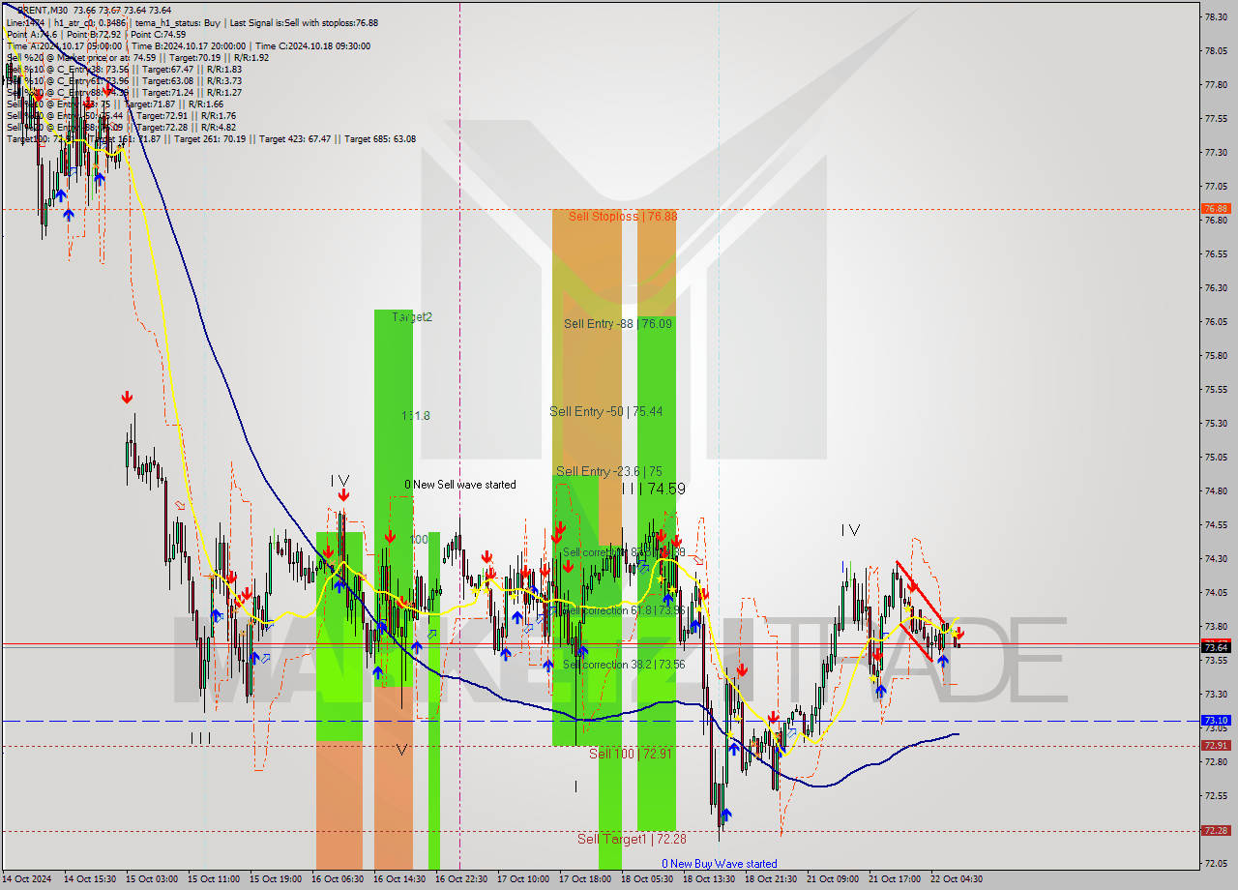This screenshot has width=1238, height=890.
Task: Click the '15 Oct 11:00' time axis label
Action: click(215, 879)
